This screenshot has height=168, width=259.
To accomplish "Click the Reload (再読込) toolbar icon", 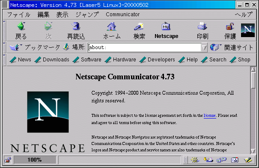I will pos(76,26).
